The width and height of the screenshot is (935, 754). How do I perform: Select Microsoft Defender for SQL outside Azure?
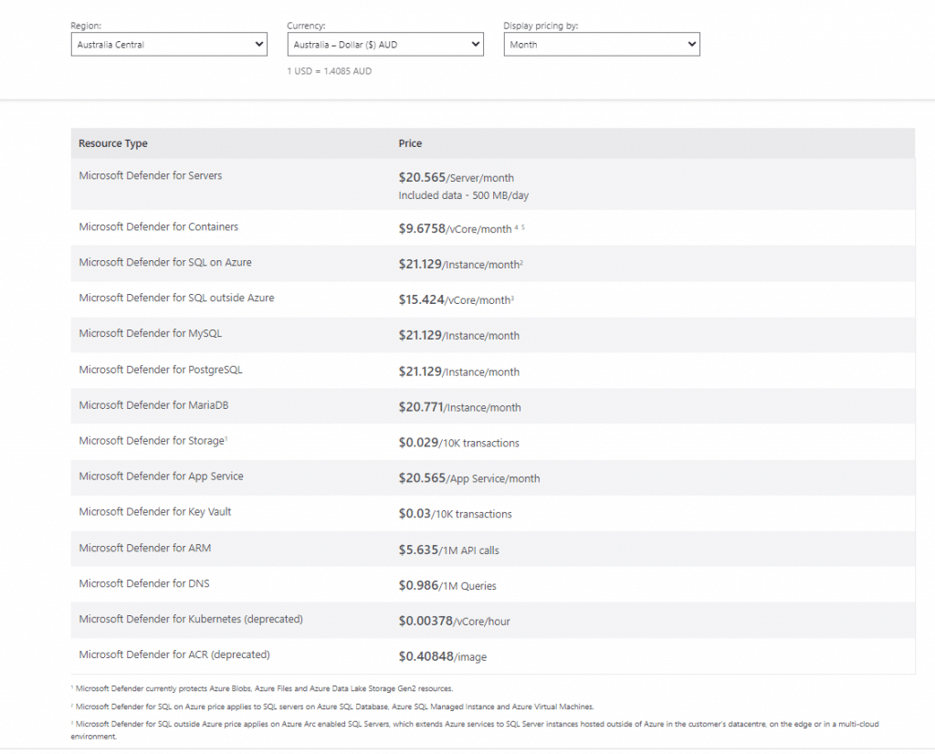pyautogui.click(x=176, y=298)
